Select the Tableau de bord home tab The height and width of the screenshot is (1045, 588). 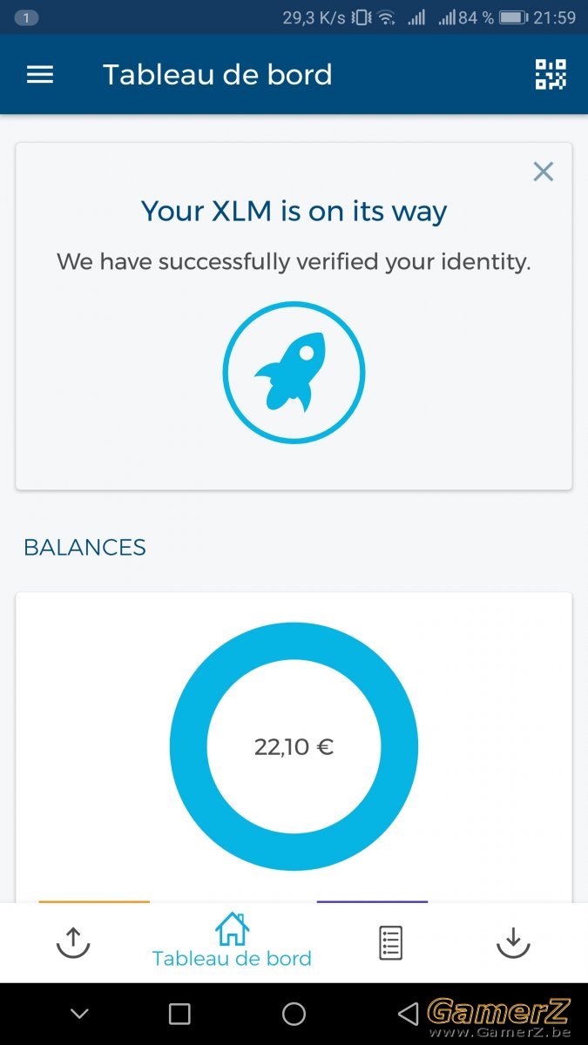click(232, 940)
